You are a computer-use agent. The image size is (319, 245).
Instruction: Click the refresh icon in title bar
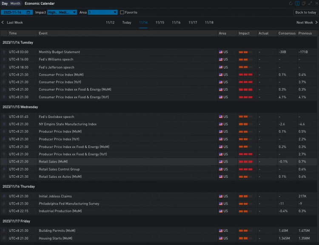pos(291,3)
